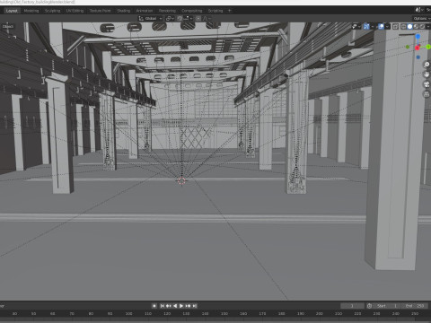Click the negative Y dark-green gizmo dot
Viewport: 431px width, 323px height.
point(408,47)
